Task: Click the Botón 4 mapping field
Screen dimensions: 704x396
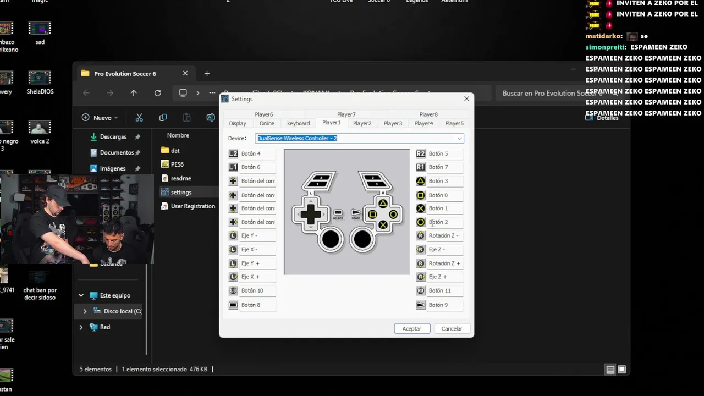Action: click(x=257, y=154)
